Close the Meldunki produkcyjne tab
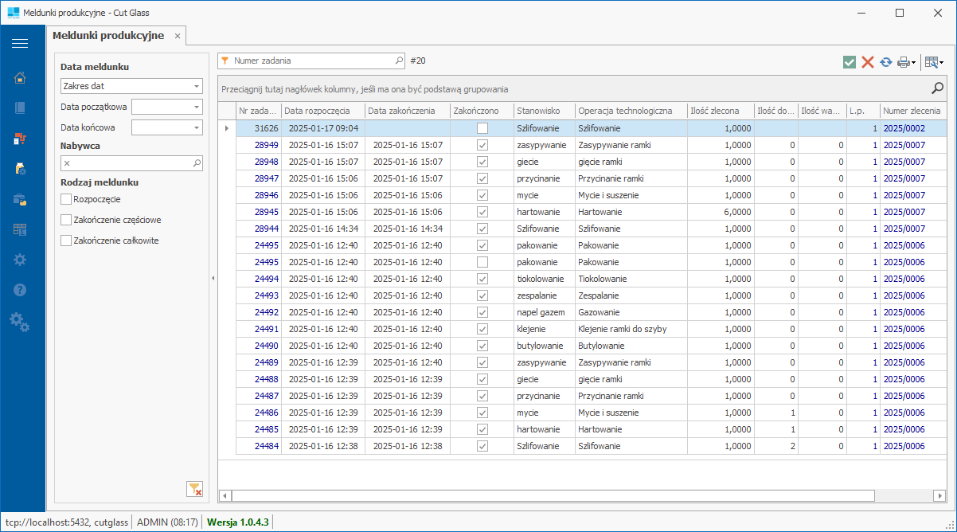The width and height of the screenshot is (957, 532). (x=178, y=37)
